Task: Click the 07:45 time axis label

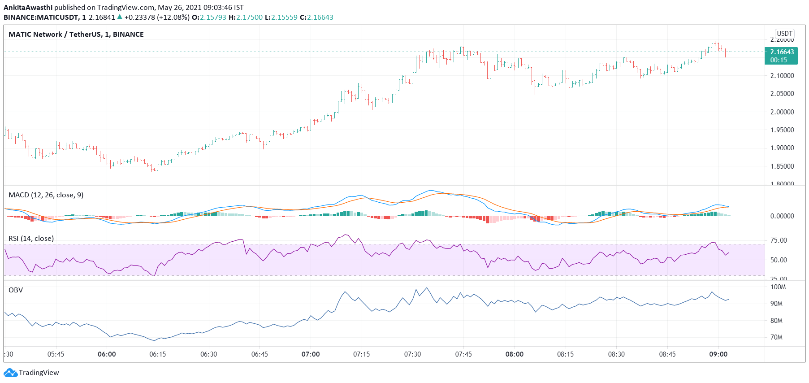Action: 463,354
